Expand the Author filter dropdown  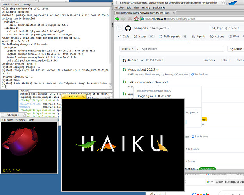point(210,60)
